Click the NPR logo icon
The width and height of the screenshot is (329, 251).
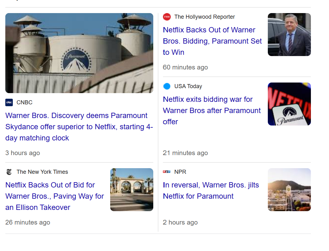(x=167, y=172)
